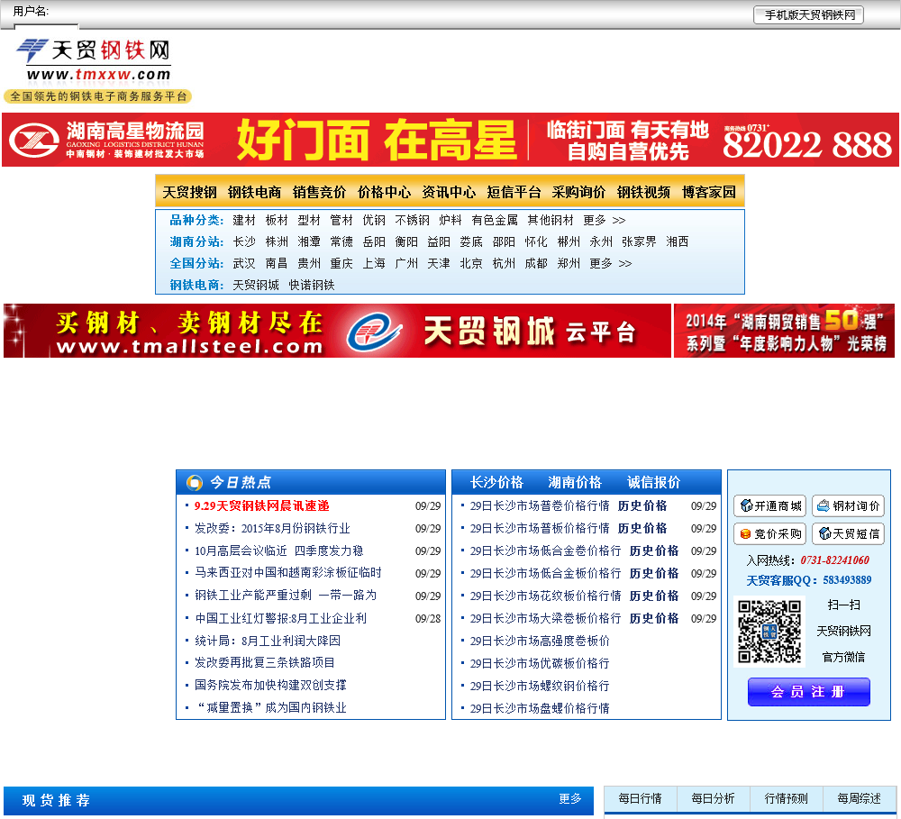Open 快诺钢铁 e-commerce link

(312, 285)
